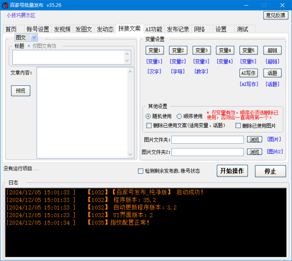This screenshot has width=292, height=261.
Task: Open the 发视频 tab
Action: (62, 29)
